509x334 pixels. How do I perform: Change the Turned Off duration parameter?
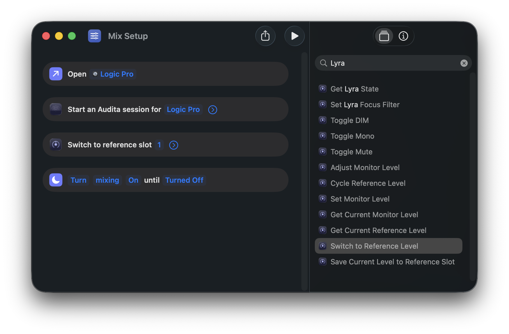pyautogui.click(x=184, y=180)
